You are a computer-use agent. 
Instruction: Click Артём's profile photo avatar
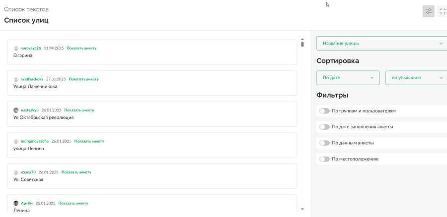16,203
